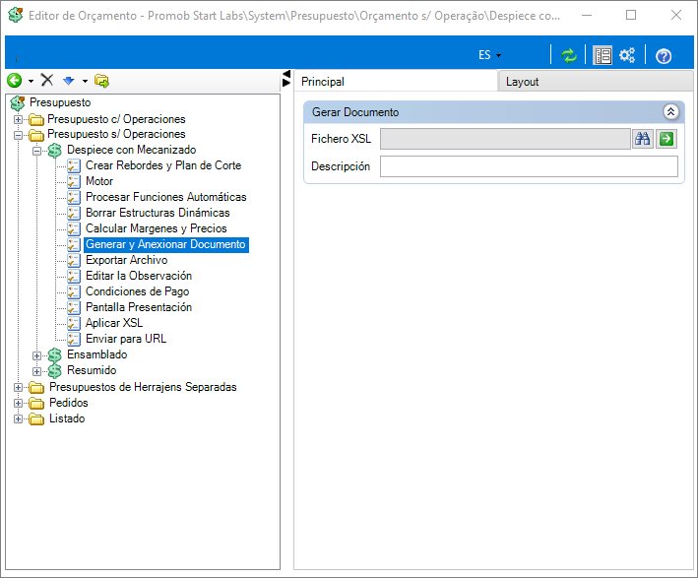Expand Presupuesto c/ Operaciones folder

click(19, 119)
